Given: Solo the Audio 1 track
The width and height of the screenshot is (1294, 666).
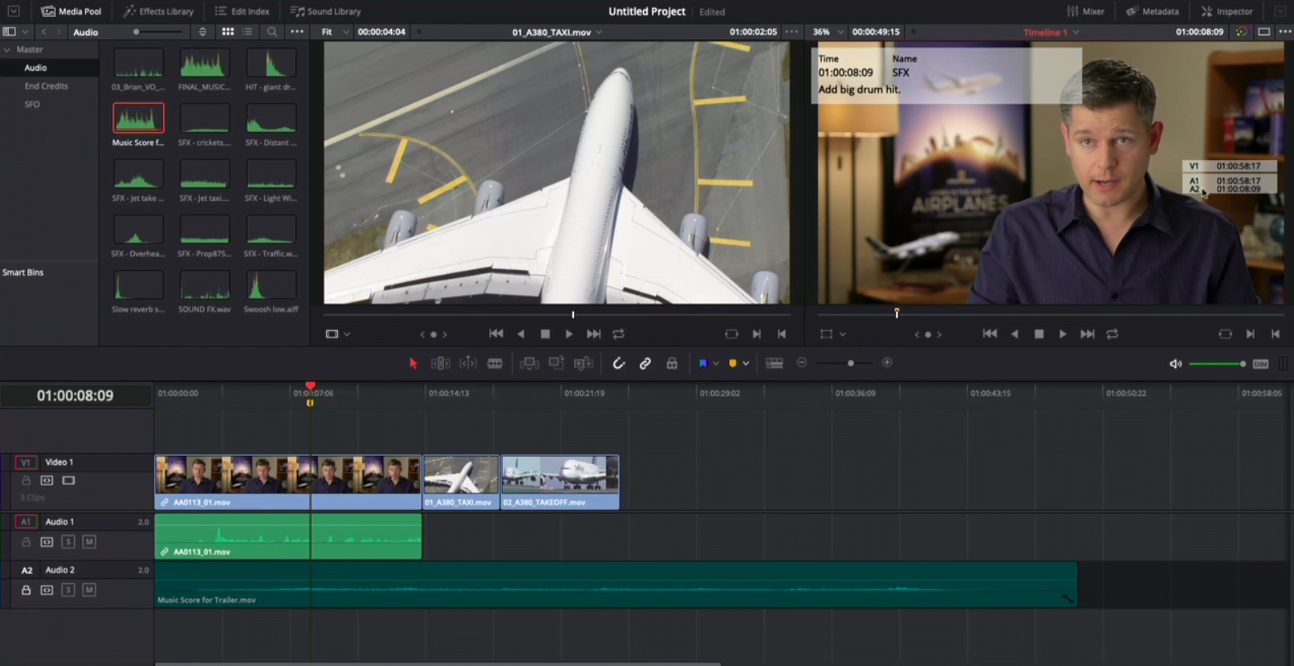Looking at the screenshot, I should [68, 542].
